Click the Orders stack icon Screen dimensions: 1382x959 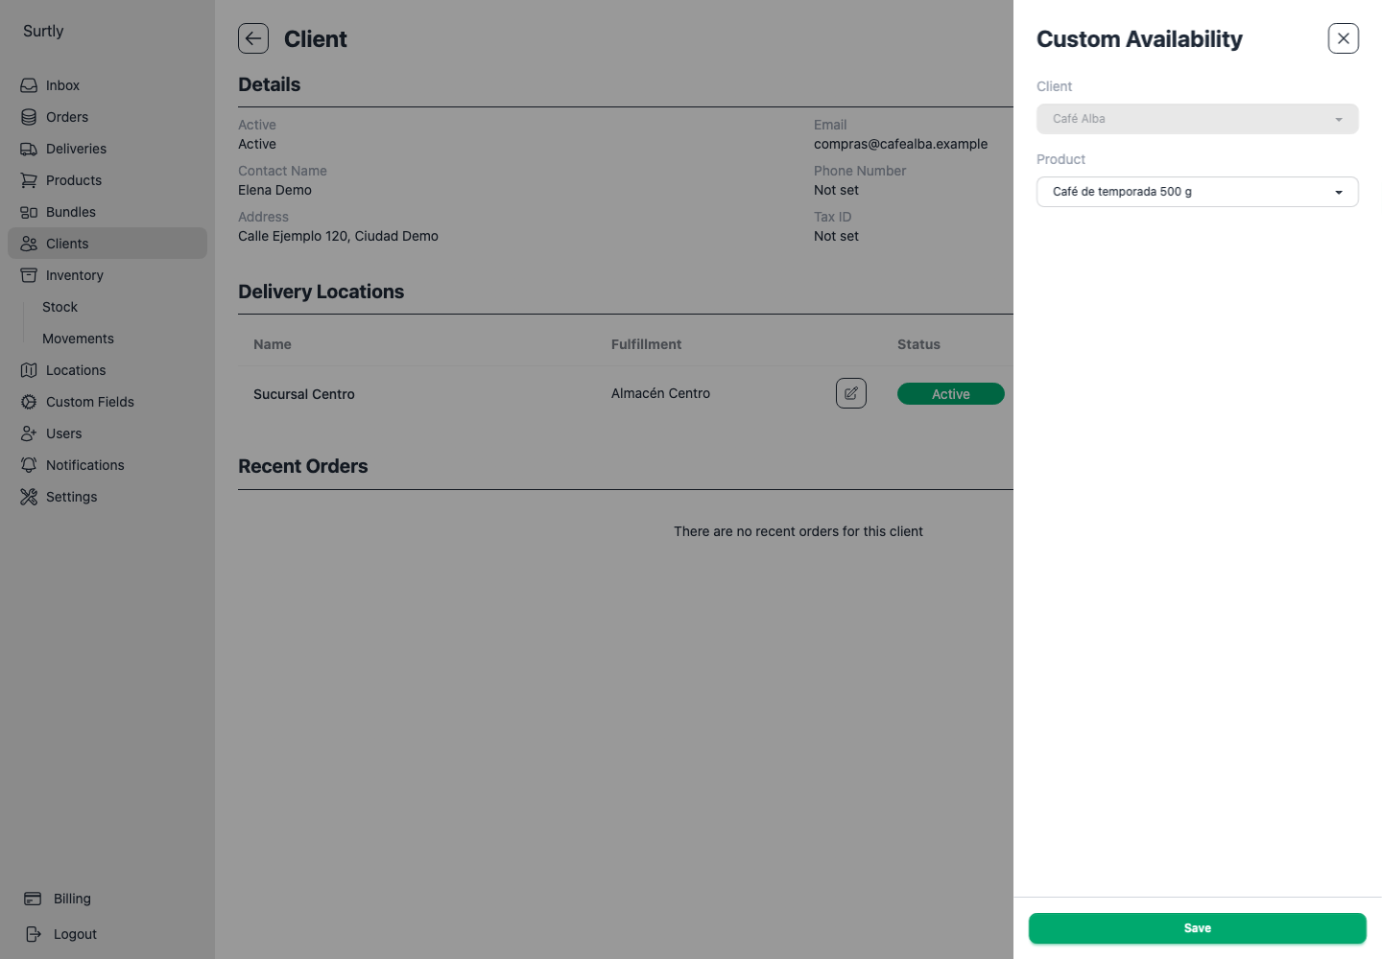pyautogui.click(x=29, y=117)
